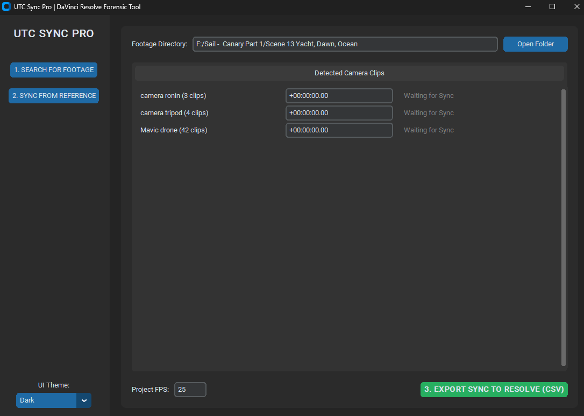Focus the Project FPS input box
The image size is (584, 416).
[x=190, y=390]
